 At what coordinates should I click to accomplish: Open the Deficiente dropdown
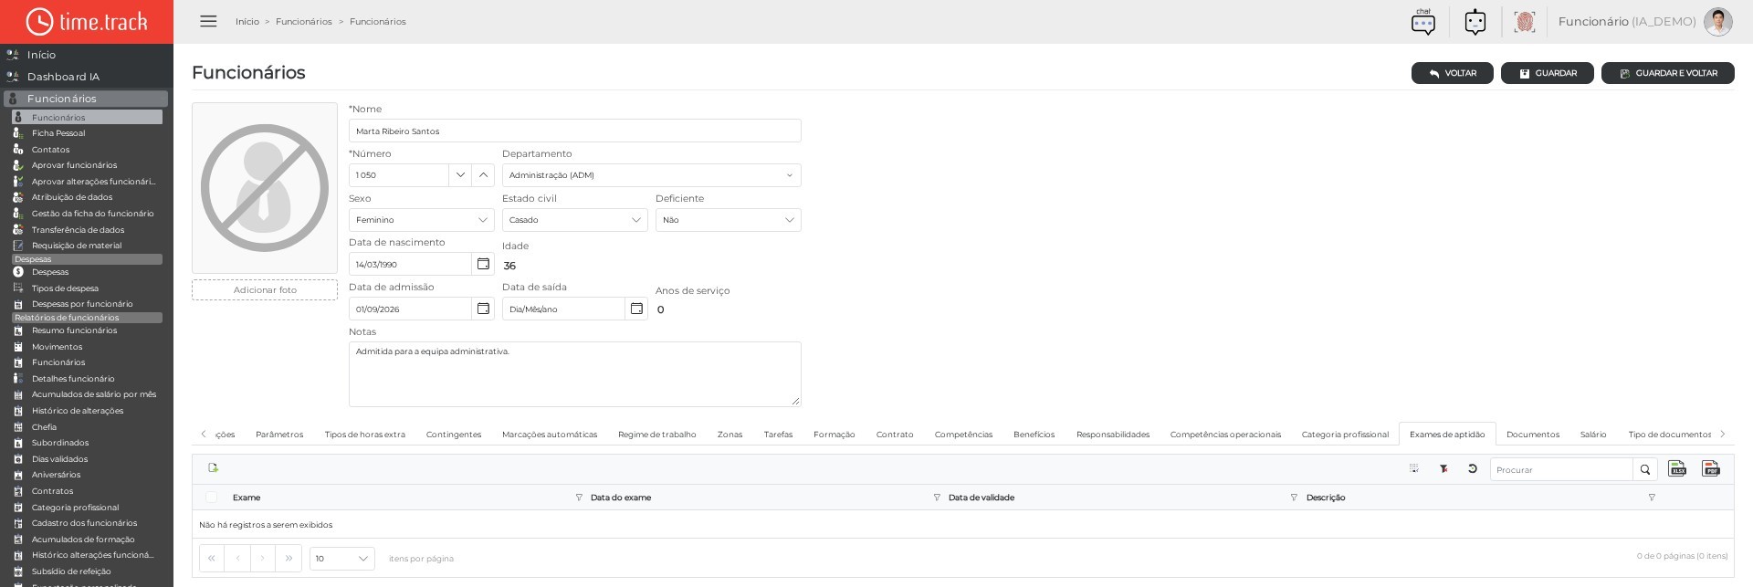(729, 220)
